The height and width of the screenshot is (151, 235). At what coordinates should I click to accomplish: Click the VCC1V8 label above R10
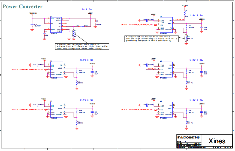click(x=185, y=5)
